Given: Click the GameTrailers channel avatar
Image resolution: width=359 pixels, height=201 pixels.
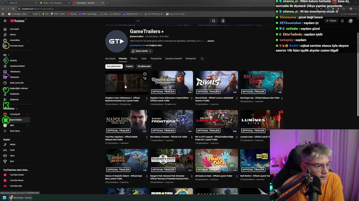Looking at the screenshot, I should point(116,41).
